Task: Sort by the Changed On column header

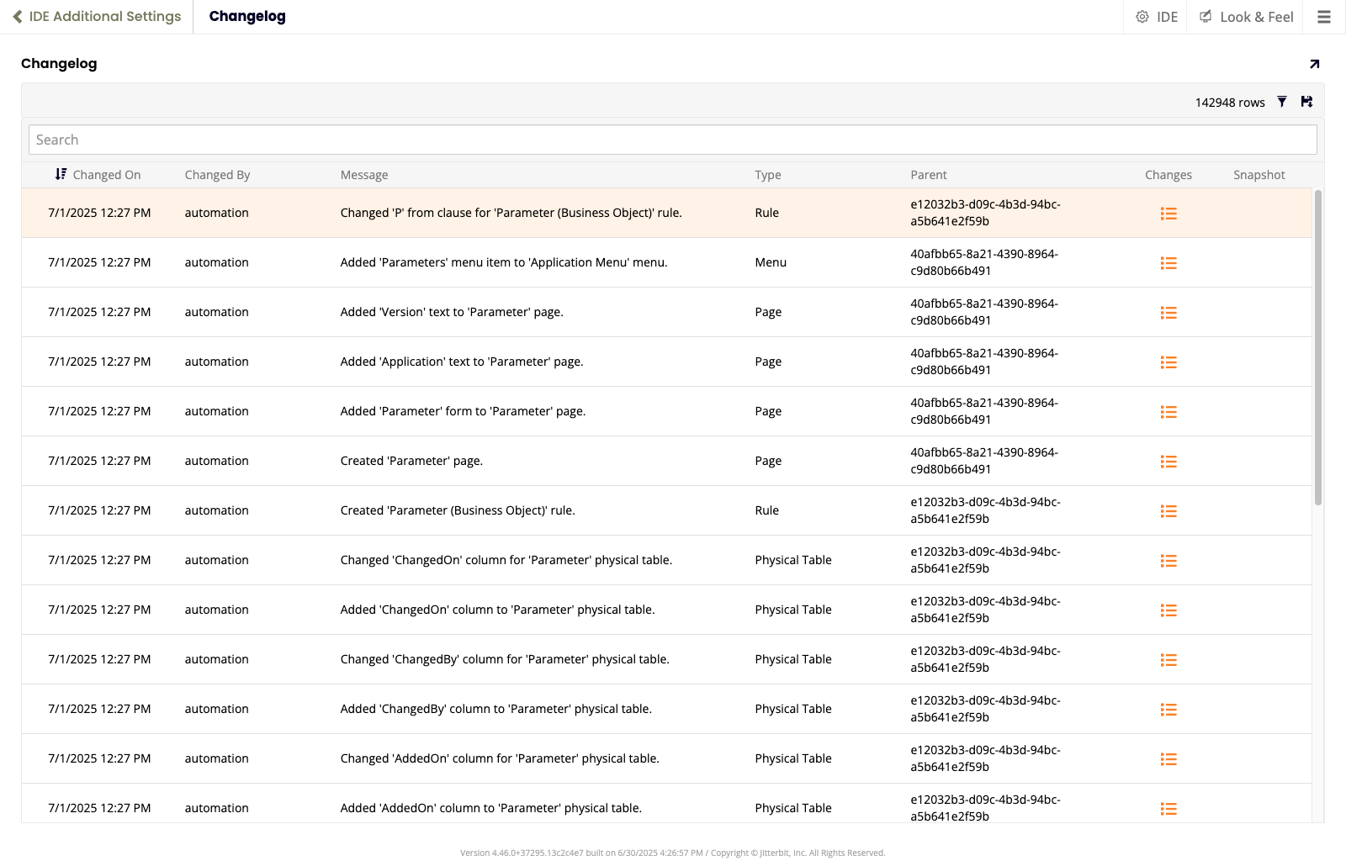Action: coord(106,175)
